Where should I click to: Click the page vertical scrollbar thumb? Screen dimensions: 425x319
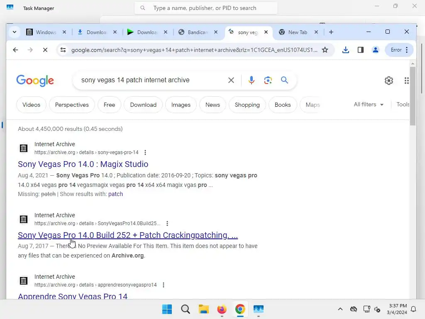coord(413,96)
